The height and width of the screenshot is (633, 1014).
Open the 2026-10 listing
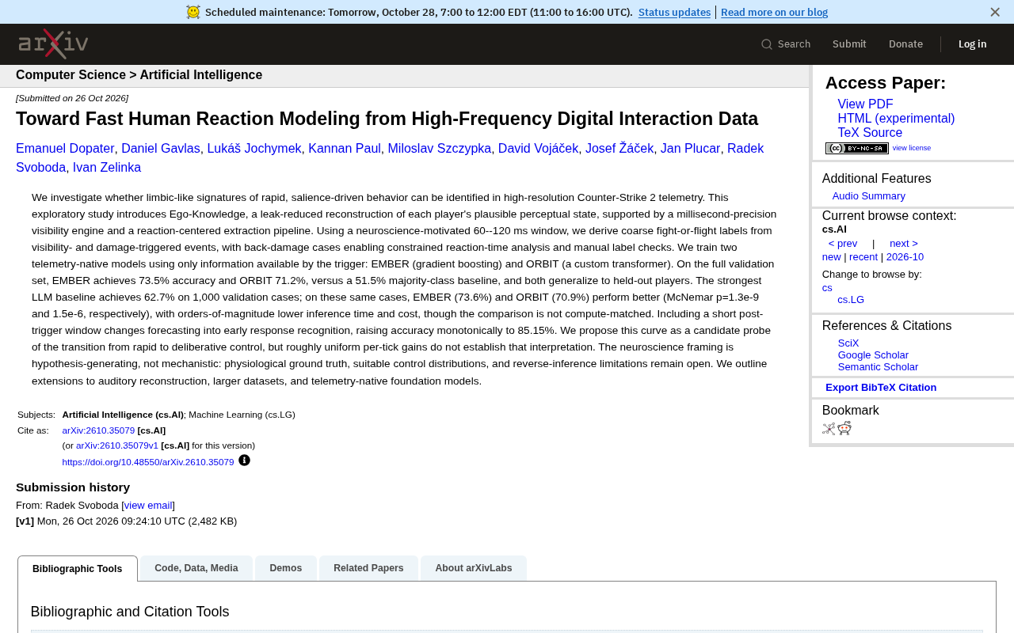[905, 257]
